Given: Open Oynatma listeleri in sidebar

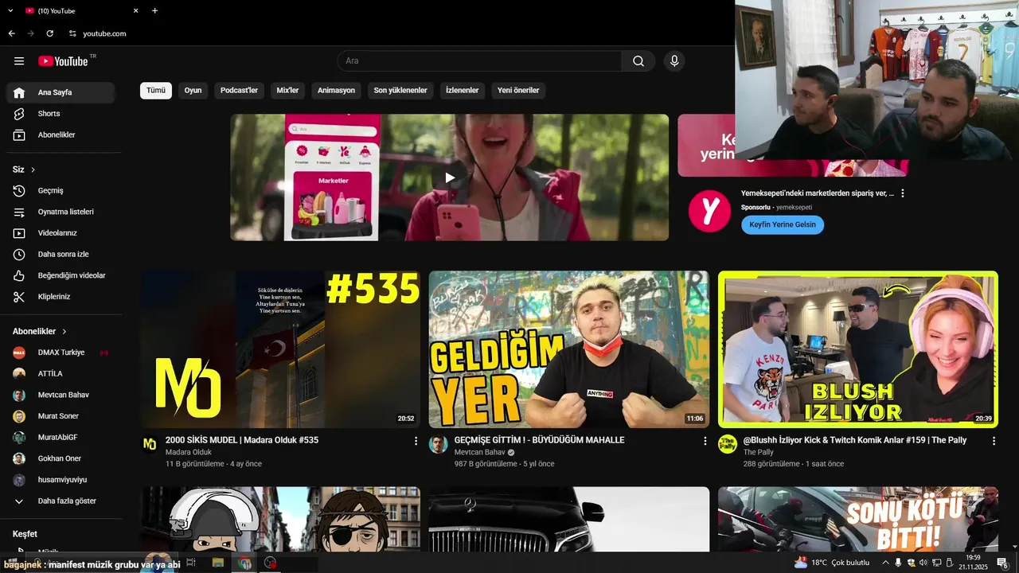Looking at the screenshot, I should 61,212.
